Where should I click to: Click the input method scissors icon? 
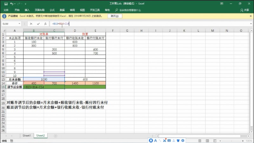pyautogui.click(x=164, y=140)
